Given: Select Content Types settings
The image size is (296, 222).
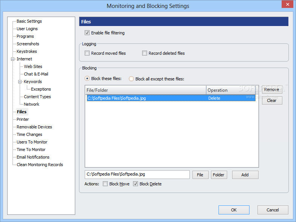Looking at the screenshot, I should tap(37, 97).
